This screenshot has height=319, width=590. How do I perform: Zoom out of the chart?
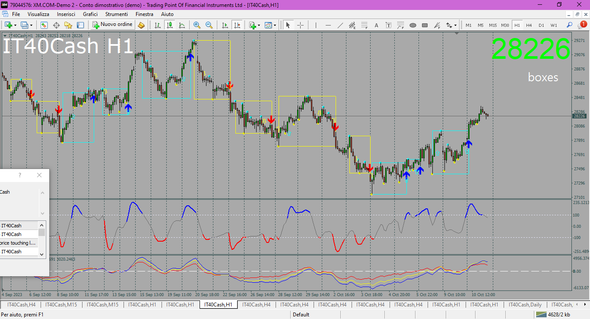pyautogui.click(x=209, y=25)
